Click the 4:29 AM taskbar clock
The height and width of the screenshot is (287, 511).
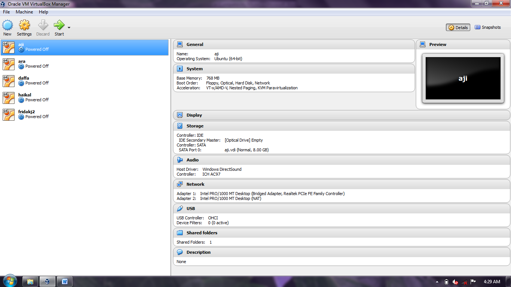point(492,282)
